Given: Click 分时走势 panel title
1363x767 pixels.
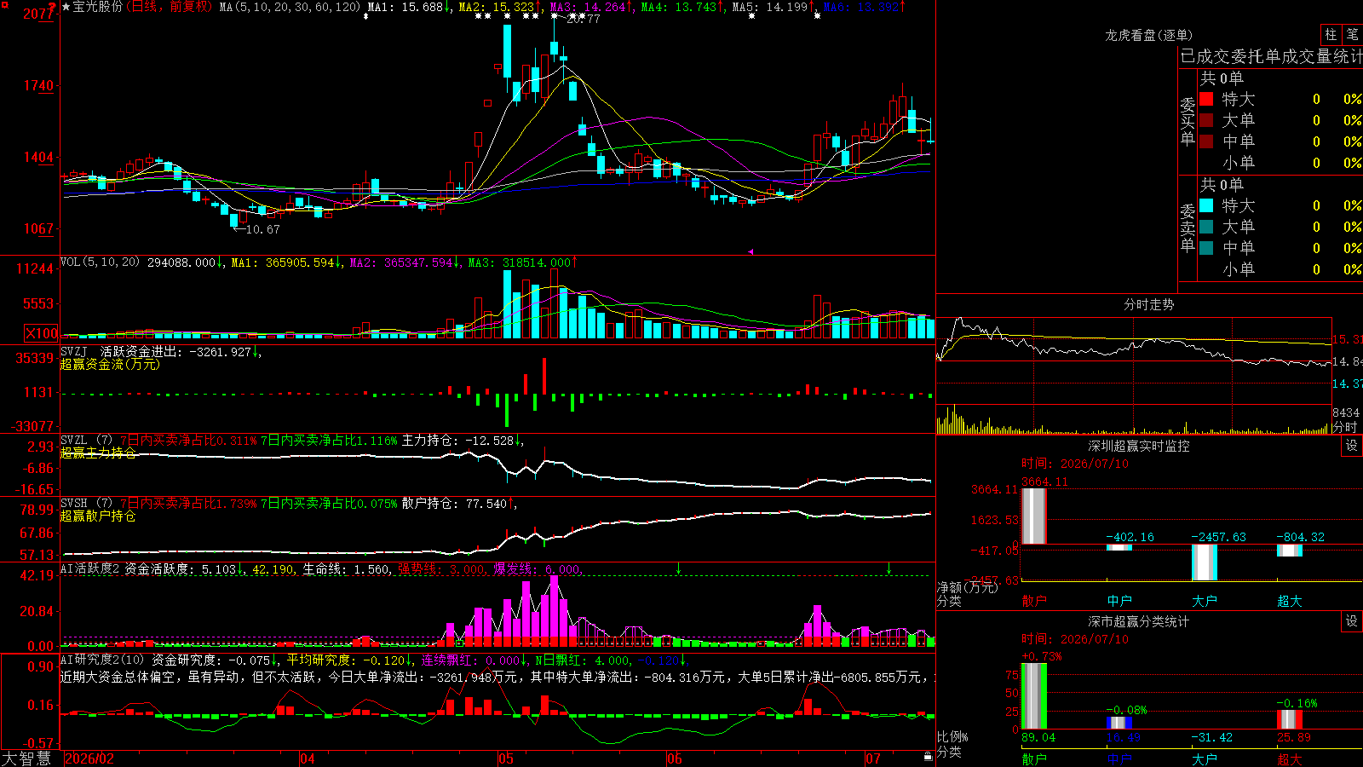Looking at the screenshot, I should [x=1149, y=304].
